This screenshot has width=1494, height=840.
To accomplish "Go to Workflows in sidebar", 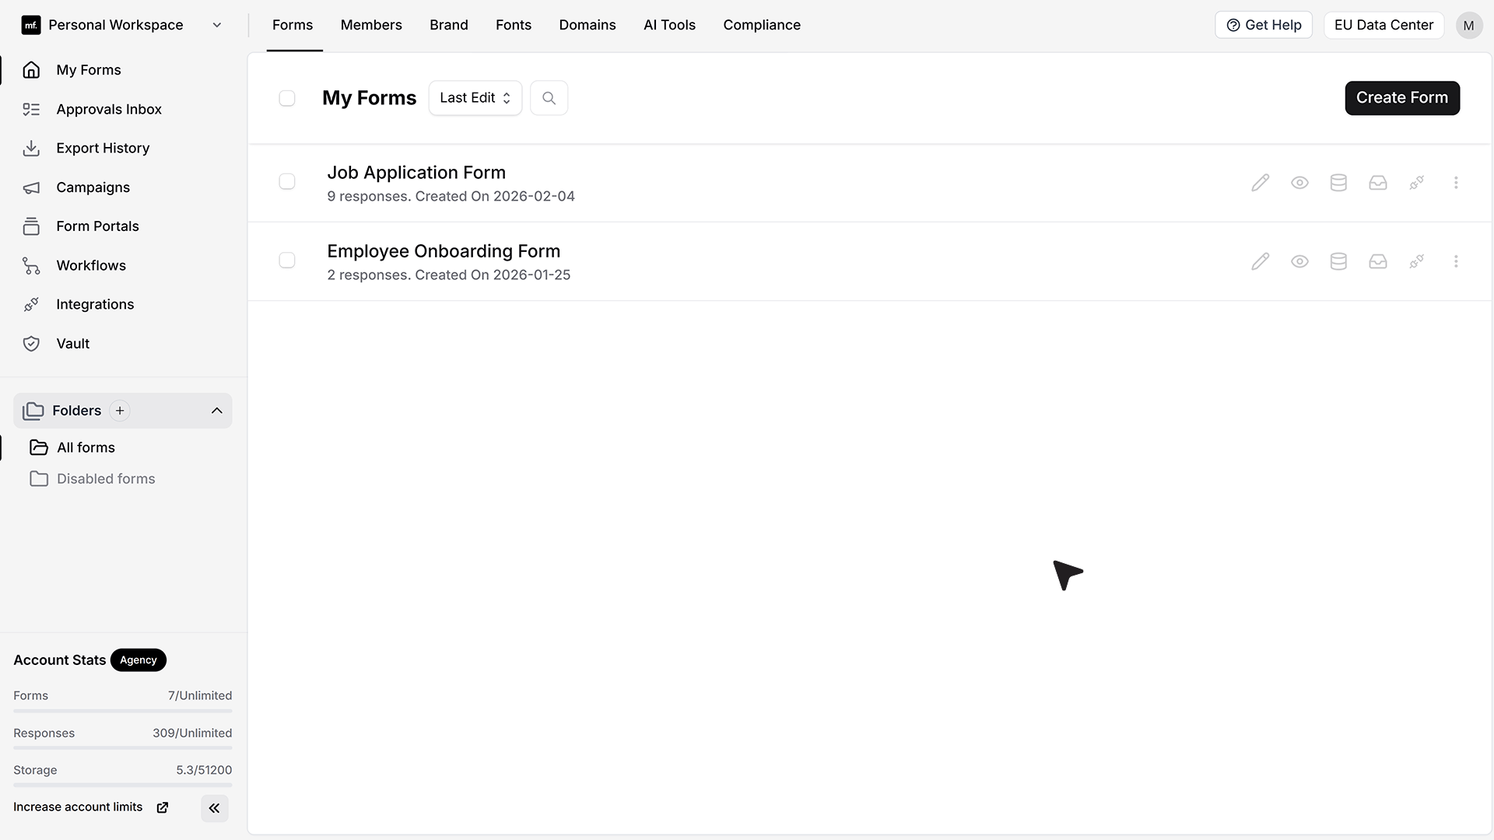I will coord(91,265).
